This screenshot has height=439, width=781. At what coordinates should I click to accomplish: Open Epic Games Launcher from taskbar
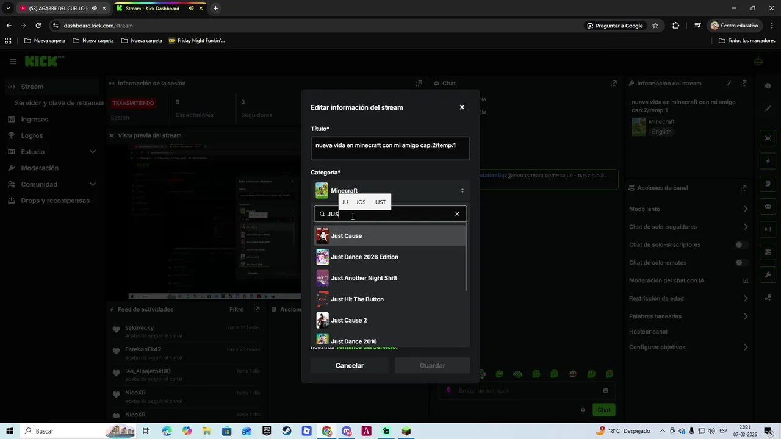(267, 431)
